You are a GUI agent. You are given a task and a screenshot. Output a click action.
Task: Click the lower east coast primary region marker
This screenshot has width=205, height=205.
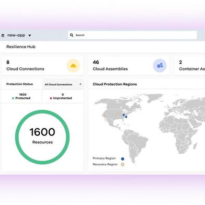coord(126,117)
